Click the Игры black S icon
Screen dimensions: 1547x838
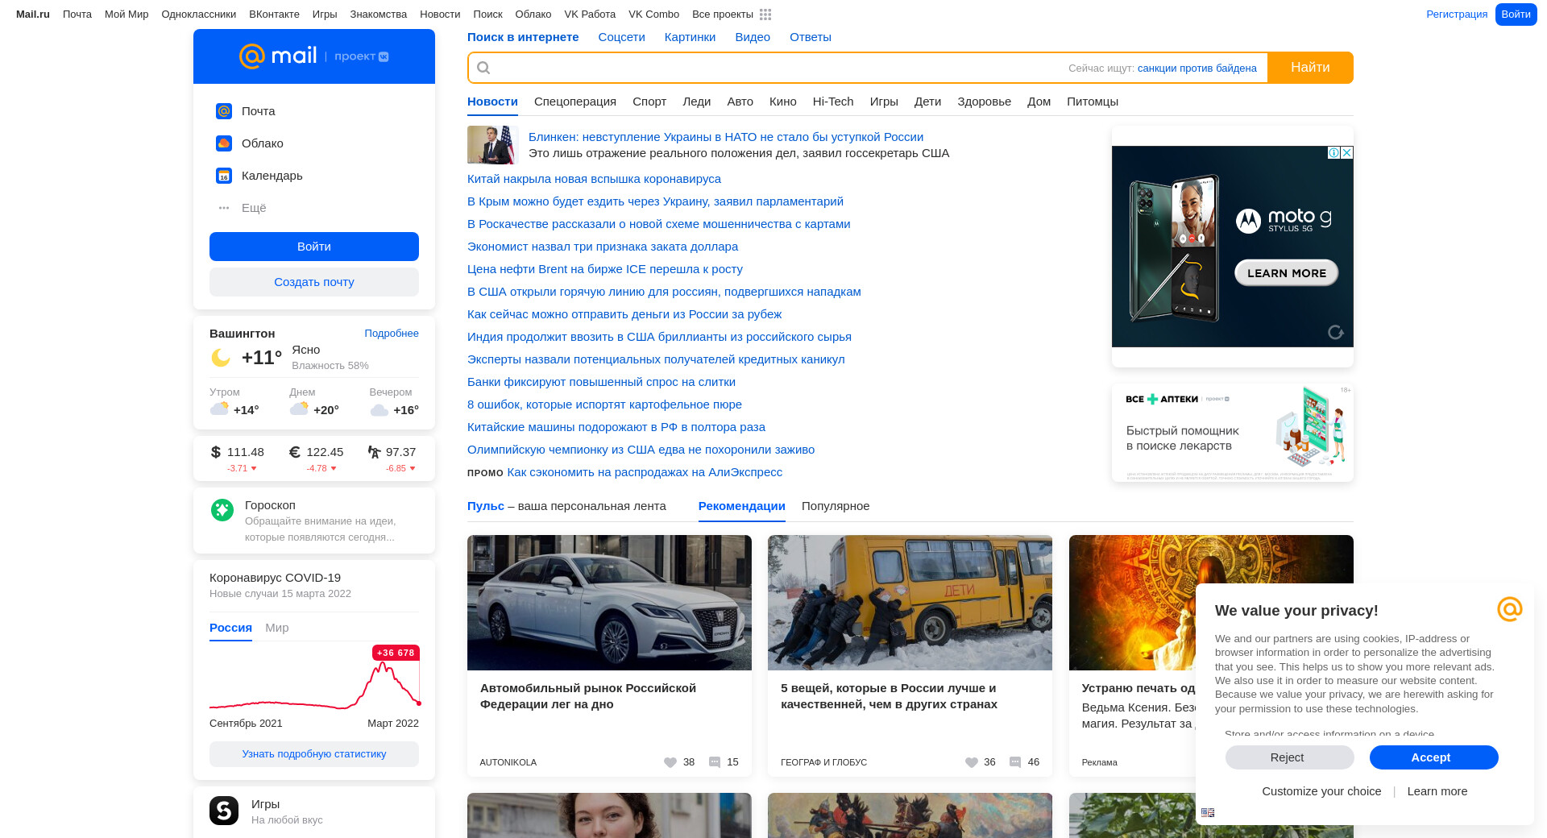pyautogui.click(x=224, y=811)
